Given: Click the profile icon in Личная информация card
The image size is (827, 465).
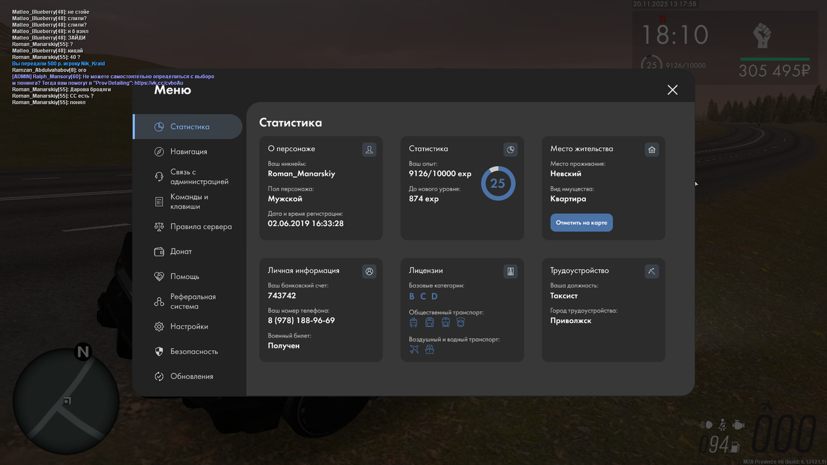Looking at the screenshot, I should tap(369, 271).
